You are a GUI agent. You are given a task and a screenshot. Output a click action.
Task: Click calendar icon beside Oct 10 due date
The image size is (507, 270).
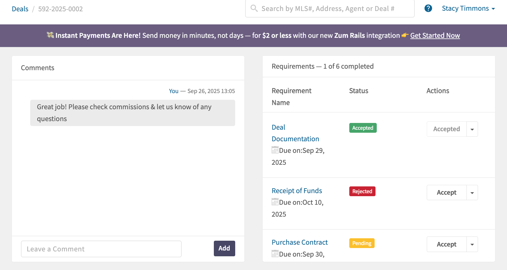tap(275, 202)
